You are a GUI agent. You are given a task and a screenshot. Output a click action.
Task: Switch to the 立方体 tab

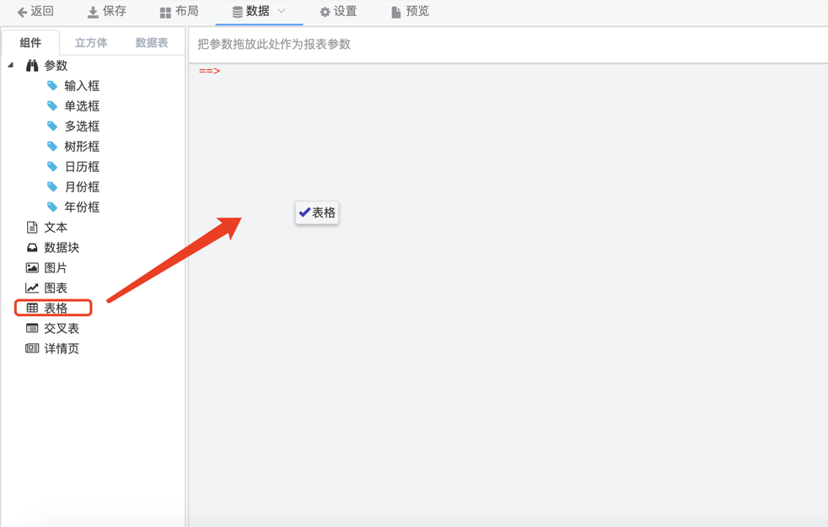coord(91,43)
